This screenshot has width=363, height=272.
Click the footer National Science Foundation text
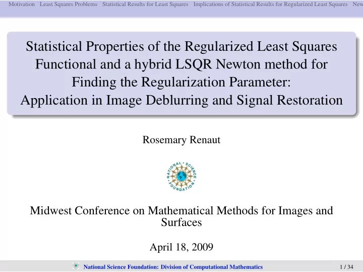[x=173, y=267]
